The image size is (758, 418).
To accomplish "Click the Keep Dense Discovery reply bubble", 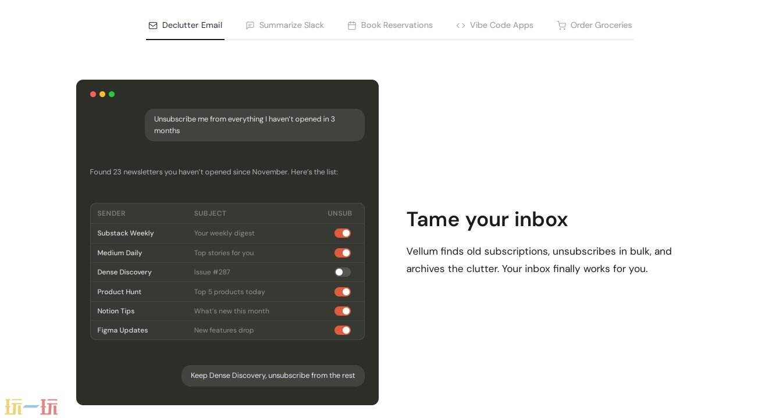I will click(273, 376).
